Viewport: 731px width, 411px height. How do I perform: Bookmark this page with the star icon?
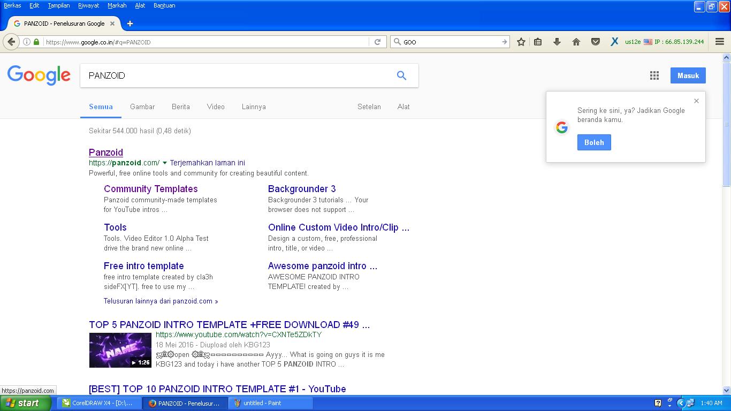(521, 42)
